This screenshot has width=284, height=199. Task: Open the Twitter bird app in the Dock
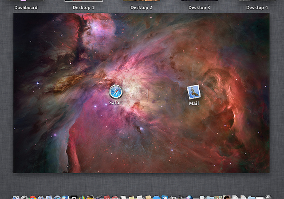[165, 197]
